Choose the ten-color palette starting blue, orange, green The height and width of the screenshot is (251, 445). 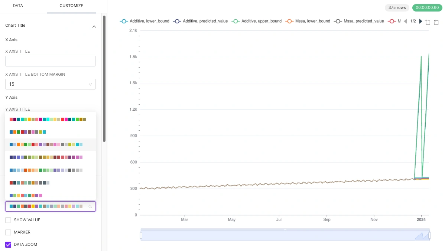pyautogui.click(x=51, y=132)
